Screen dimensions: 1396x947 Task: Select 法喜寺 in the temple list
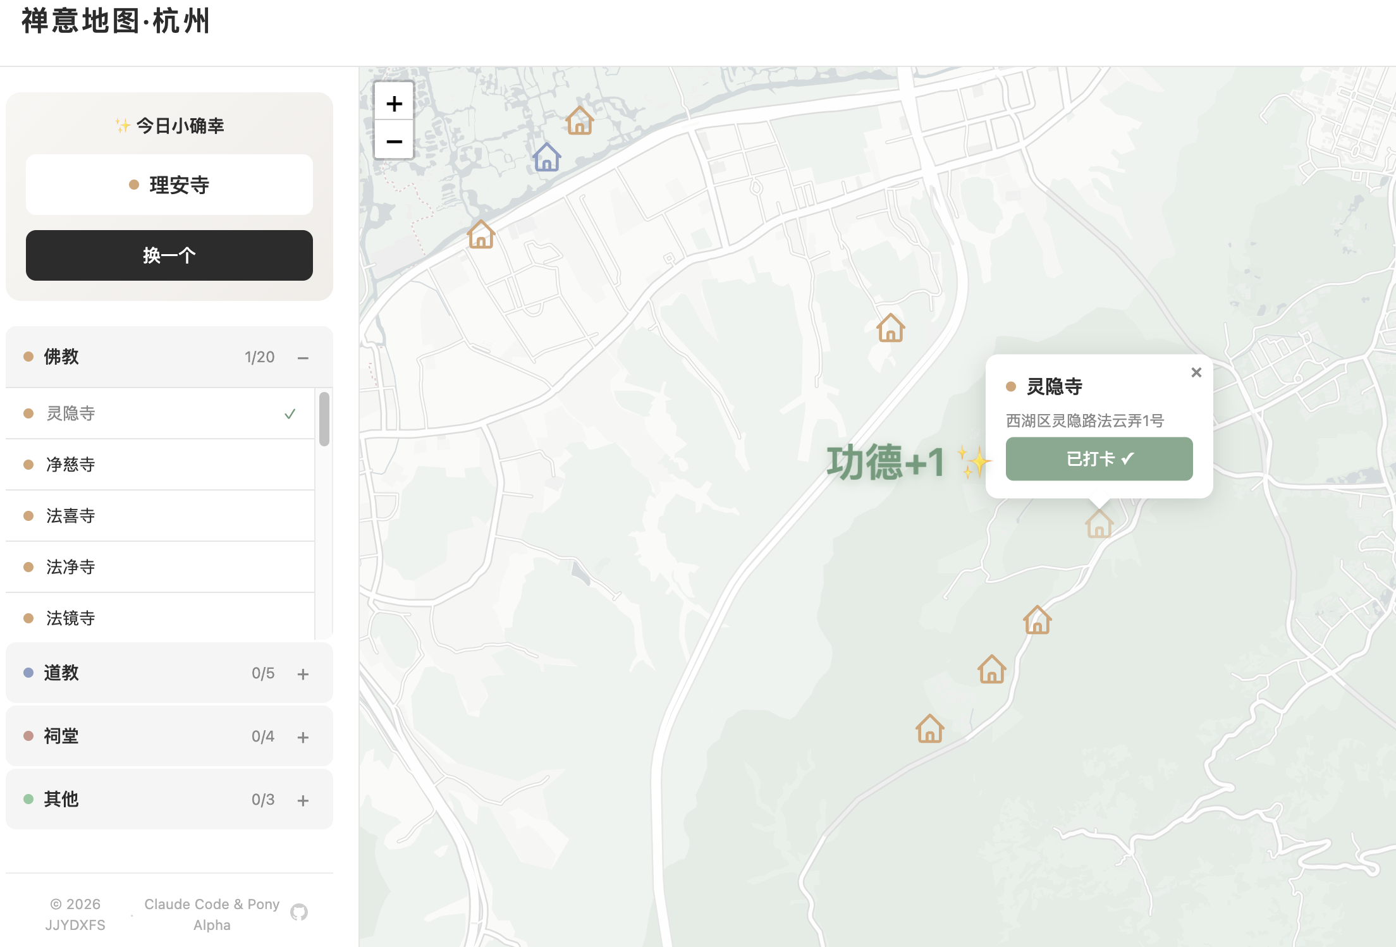(71, 516)
